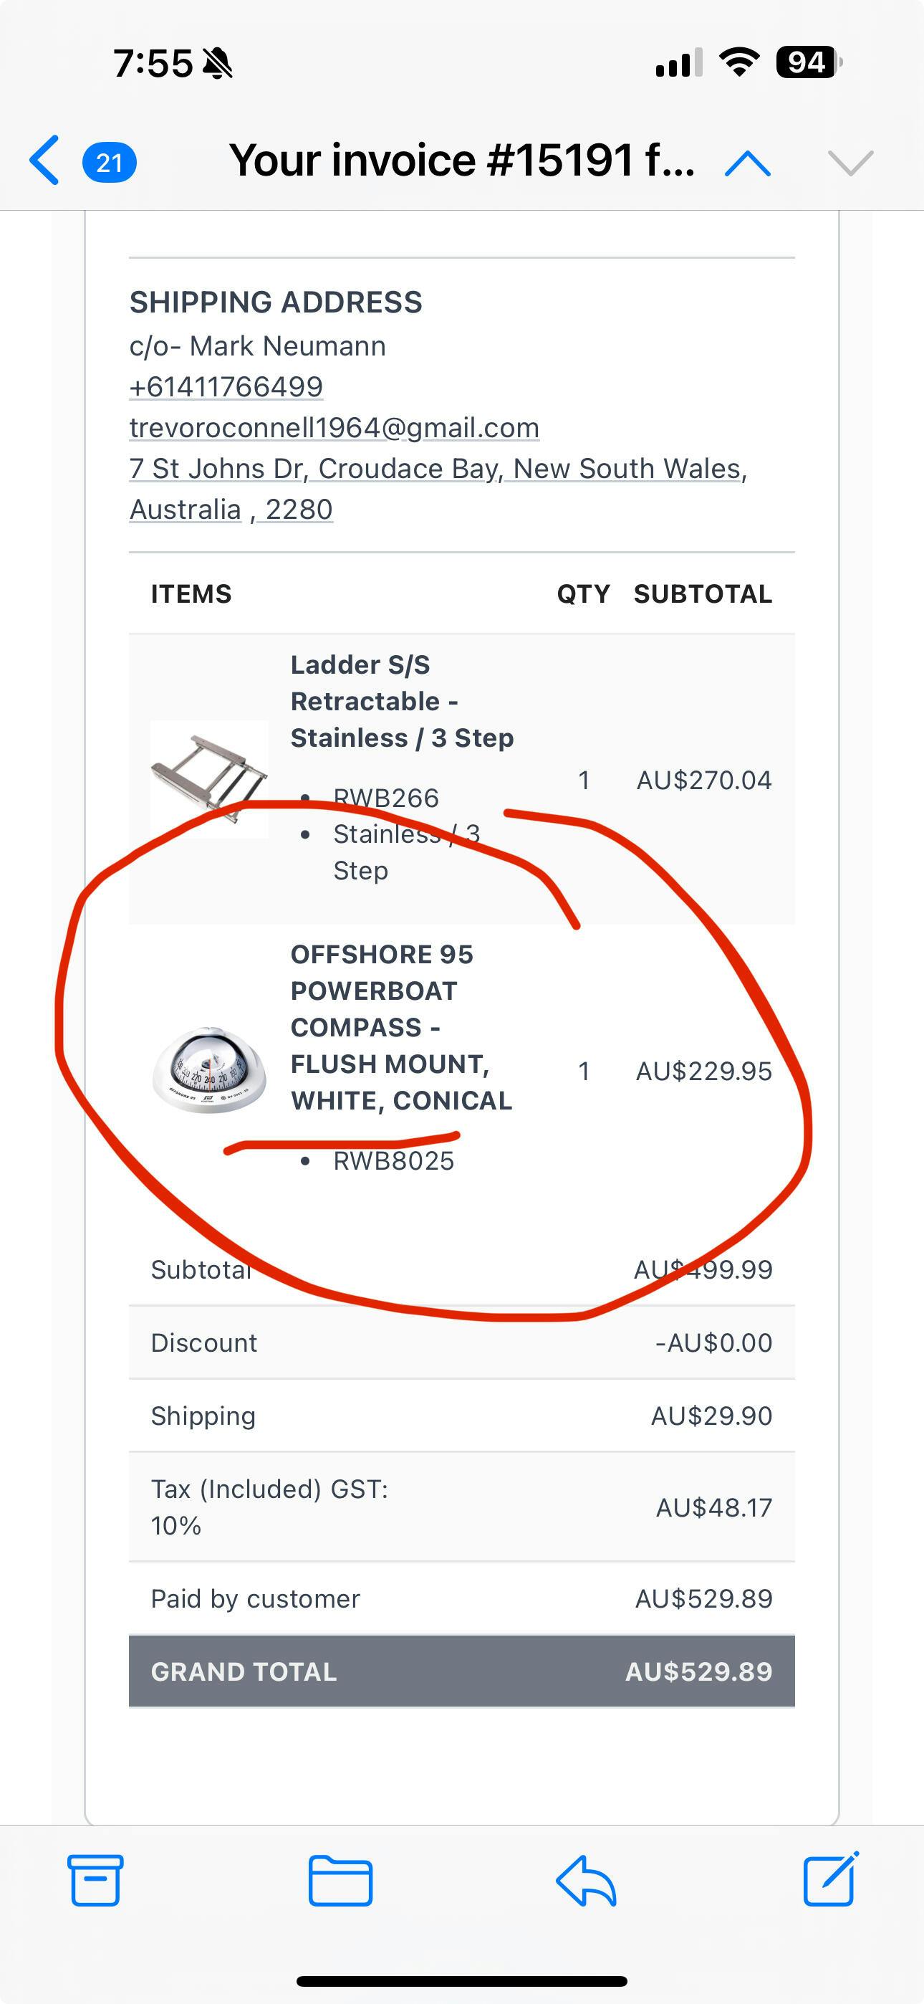The height and width of the screenshot is (2004, 924).
Task: Tap the battery indicator in status bar
Action: pos(809,62)
